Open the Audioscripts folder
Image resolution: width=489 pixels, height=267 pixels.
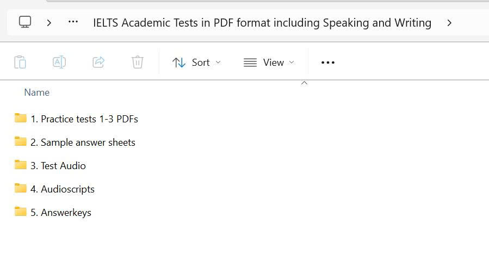coord(67,189)
